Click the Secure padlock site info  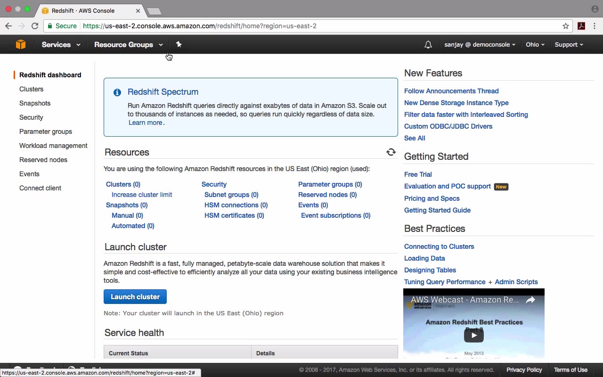(x=62, y=26)
